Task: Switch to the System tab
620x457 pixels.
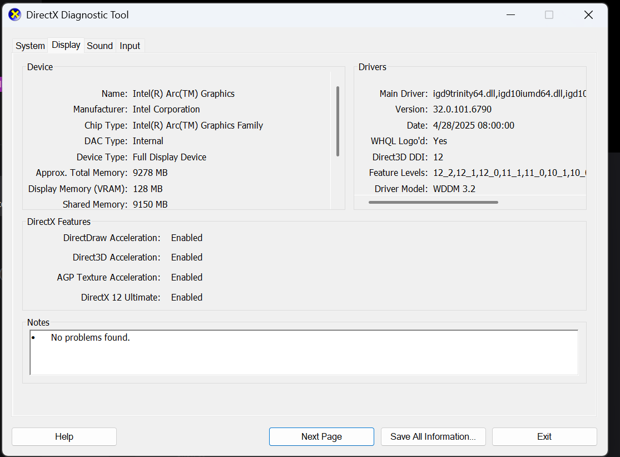Action: tap(30, 46)
